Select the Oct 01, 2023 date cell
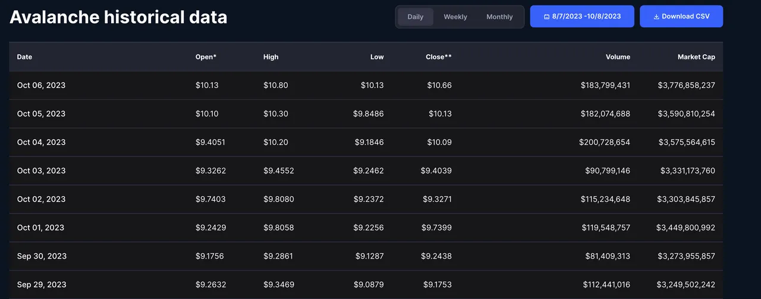The height and width of the screenshot is (299, 761). point(41,228)
